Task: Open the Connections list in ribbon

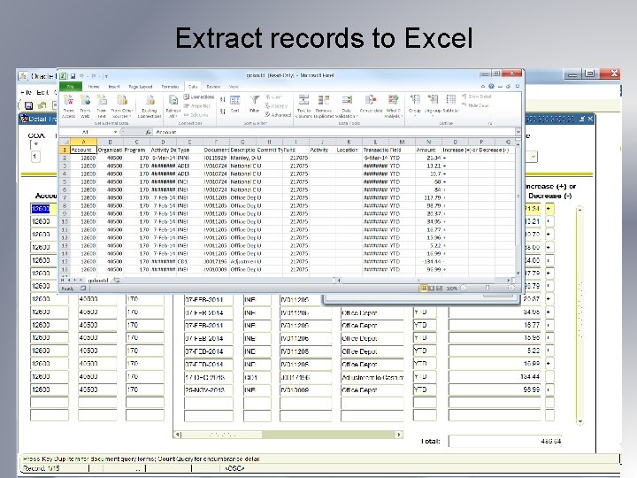Action: click(199, 97)
